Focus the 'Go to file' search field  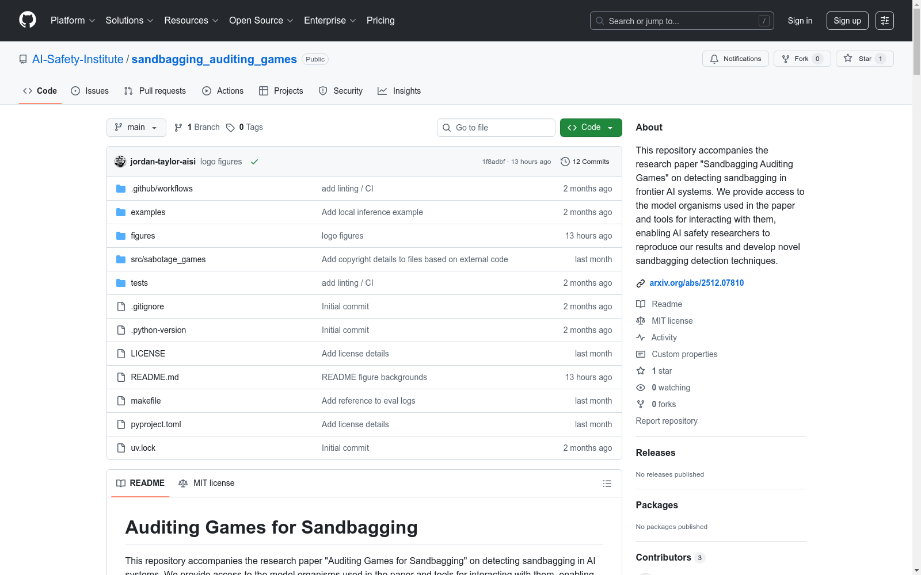[x=496, y=128]
